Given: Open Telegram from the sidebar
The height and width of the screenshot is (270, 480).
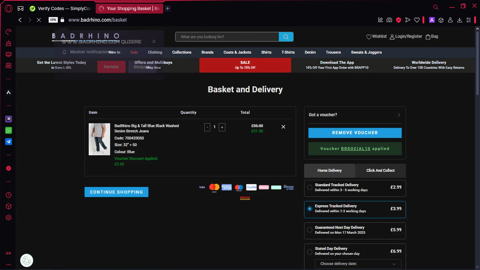Looking at the screenshot, I should tap(9, 142).
